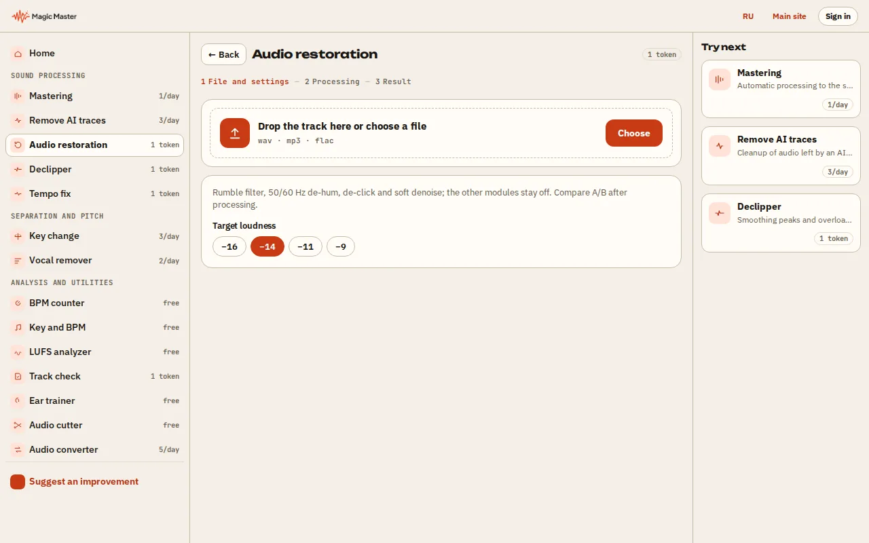The image size is (869, 543).
Task: Open the LUFS analyzer menu item label
Action: 60,352
